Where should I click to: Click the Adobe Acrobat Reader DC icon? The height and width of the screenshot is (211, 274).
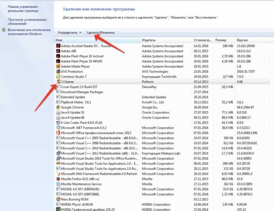point(58,46)
